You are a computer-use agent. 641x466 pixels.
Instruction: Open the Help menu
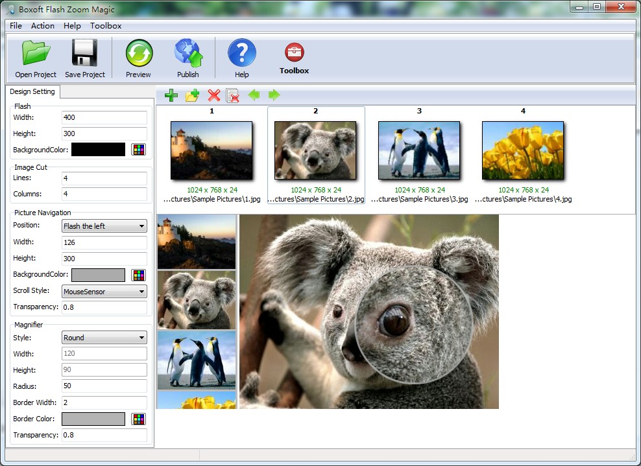click(72, 26)
